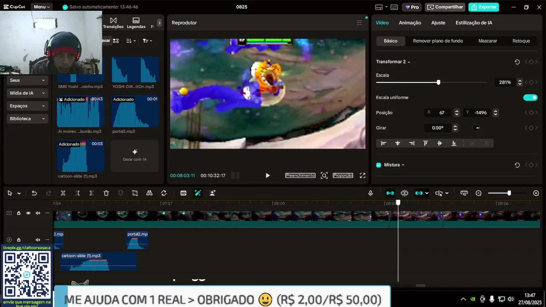Screen dimensions: 546x307
Task: Zoom in the timeline
Action: pos(536,193)
